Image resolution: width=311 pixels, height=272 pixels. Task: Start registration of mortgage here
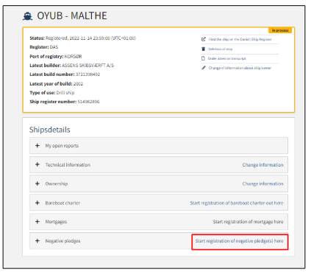248,222
